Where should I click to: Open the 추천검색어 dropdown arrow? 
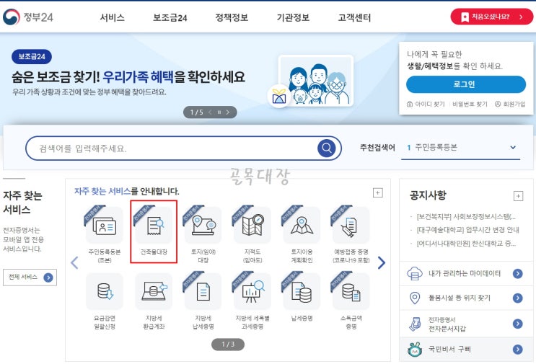[513, 148]
